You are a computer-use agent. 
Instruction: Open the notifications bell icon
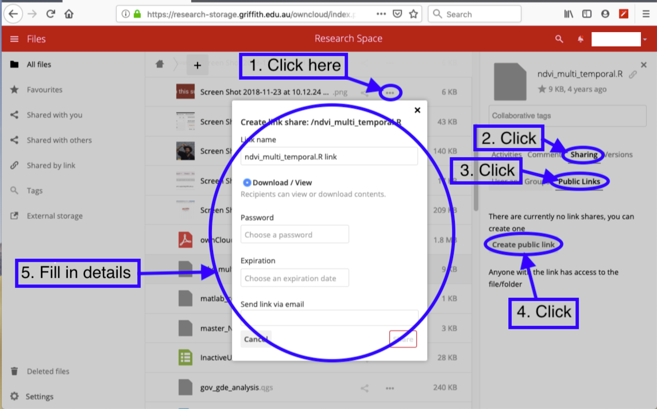pos(581,39)
